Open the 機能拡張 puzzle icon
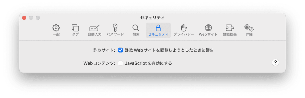 230,27
